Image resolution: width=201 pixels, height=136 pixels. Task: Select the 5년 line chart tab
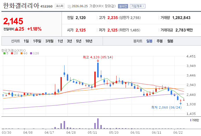coord(79,41)
